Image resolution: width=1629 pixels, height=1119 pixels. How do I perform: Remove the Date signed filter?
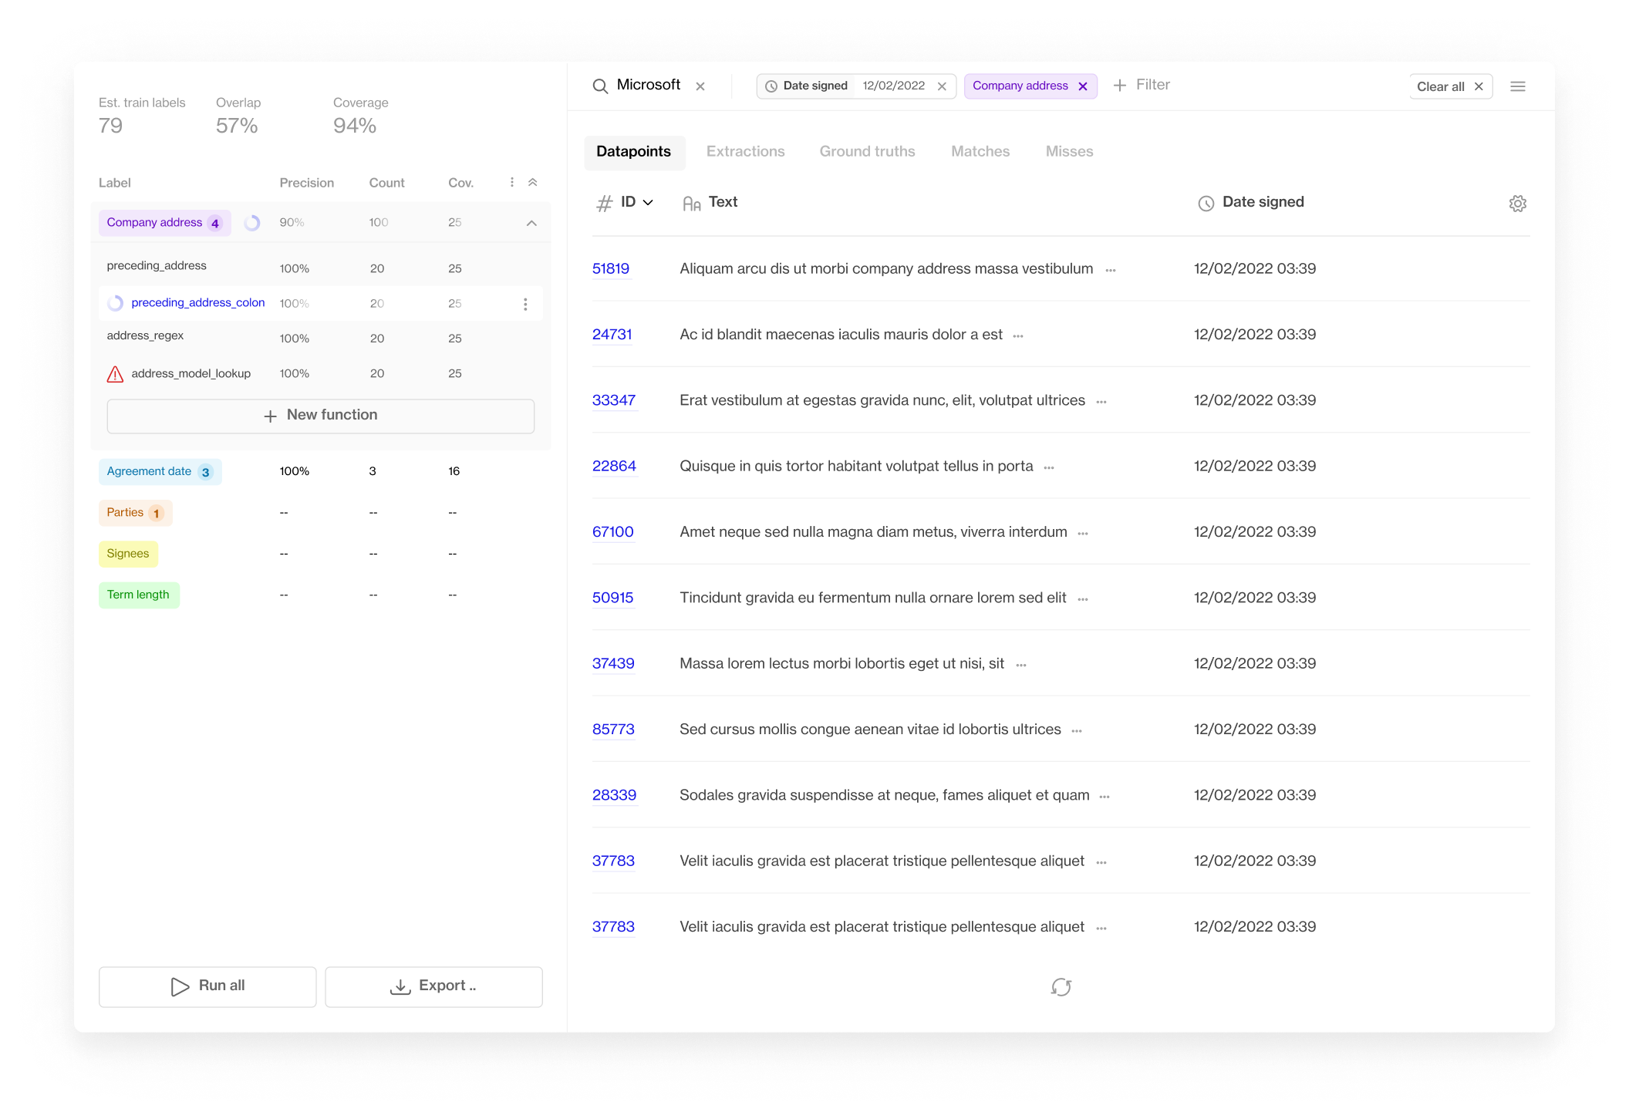942,86
